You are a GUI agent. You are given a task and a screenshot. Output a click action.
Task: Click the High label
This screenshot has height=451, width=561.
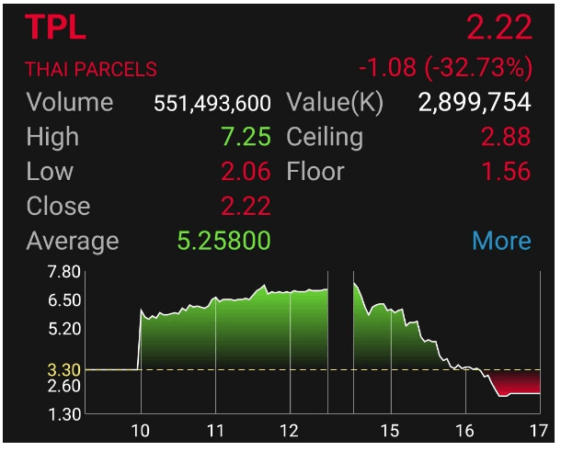coord(52,137)
